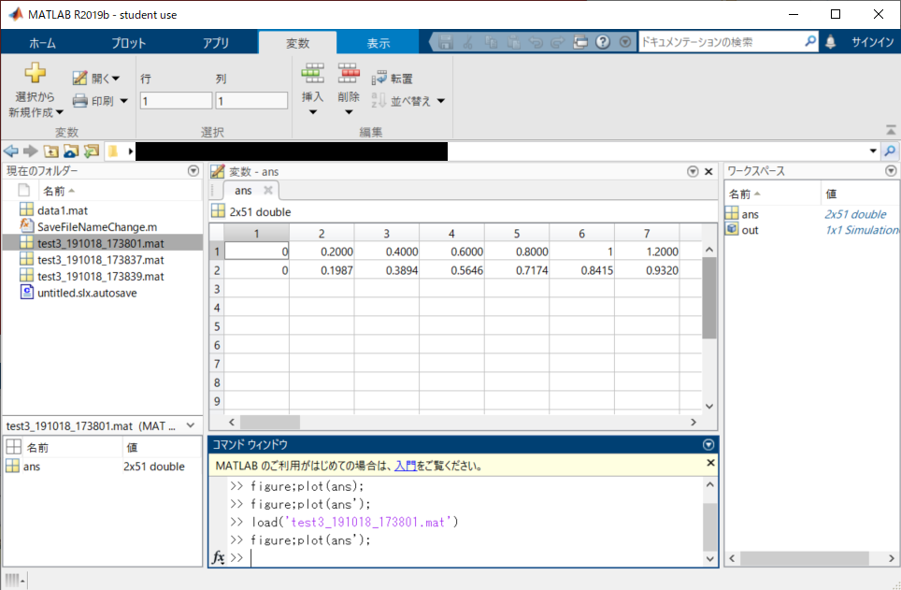Click the Delete (削除) grid icon
This screenshot has width=901, height=590.
pos(349,72)
